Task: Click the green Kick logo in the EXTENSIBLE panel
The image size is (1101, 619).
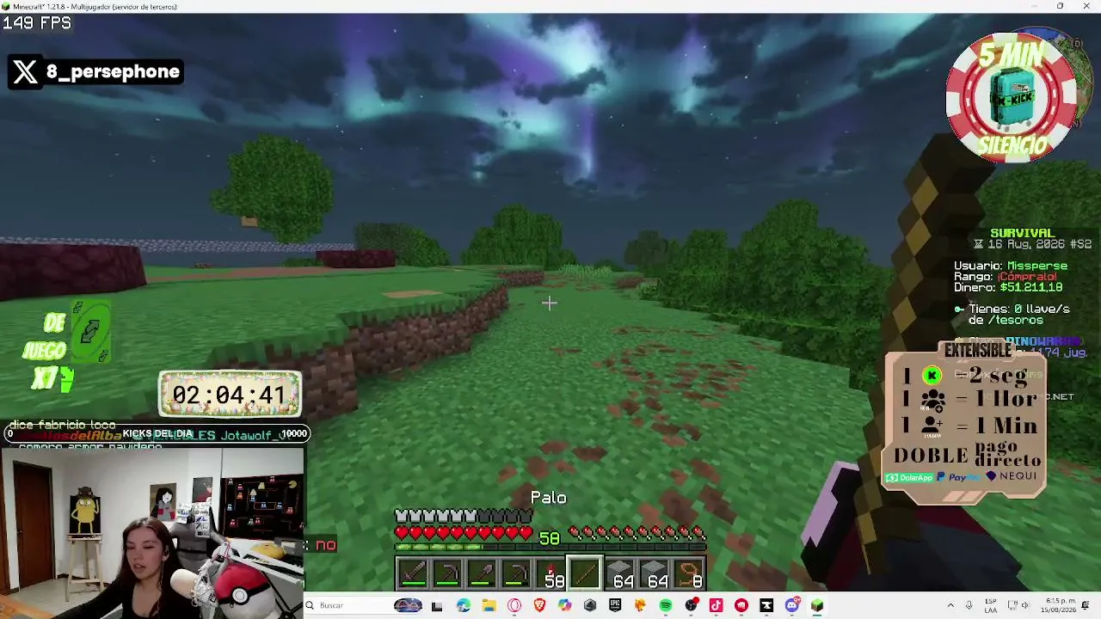Action: pos(932,376)
